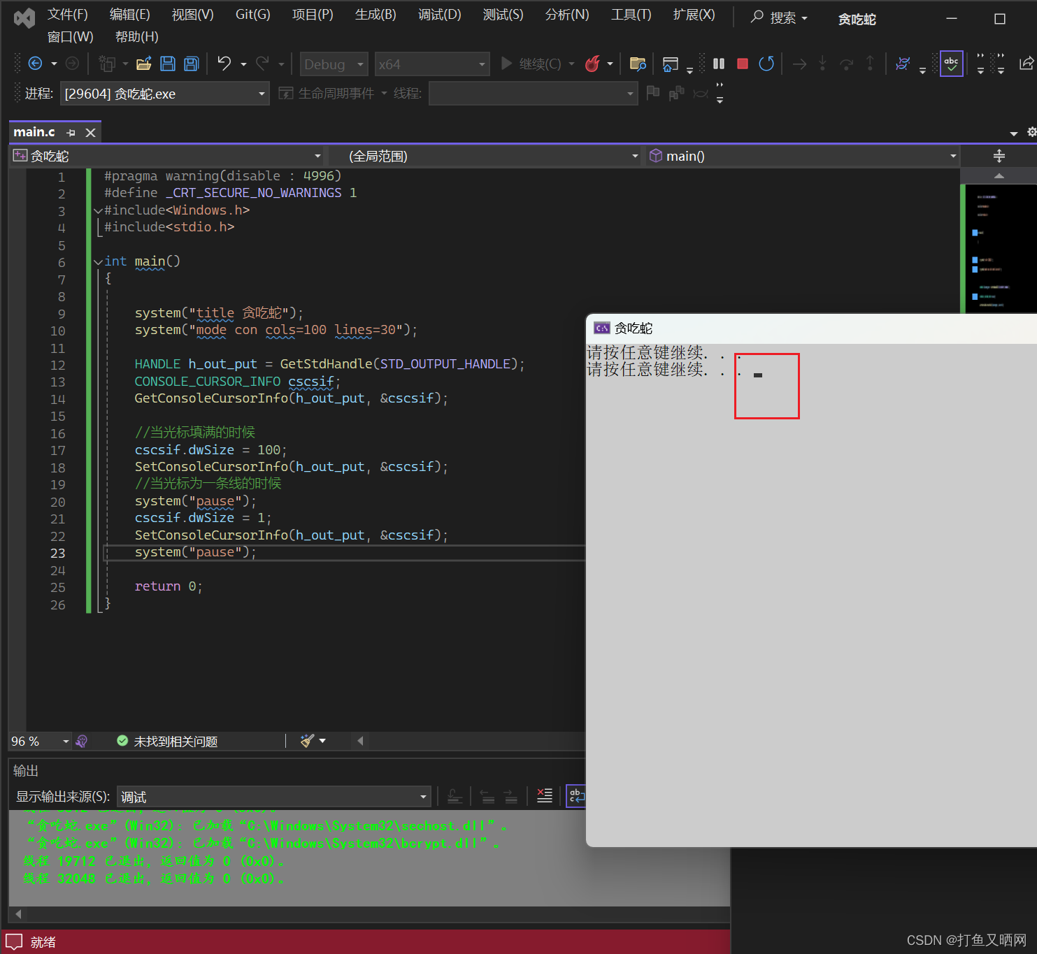
Task: Open the 编辑(E) menu
Action: (x=130, y=15)
